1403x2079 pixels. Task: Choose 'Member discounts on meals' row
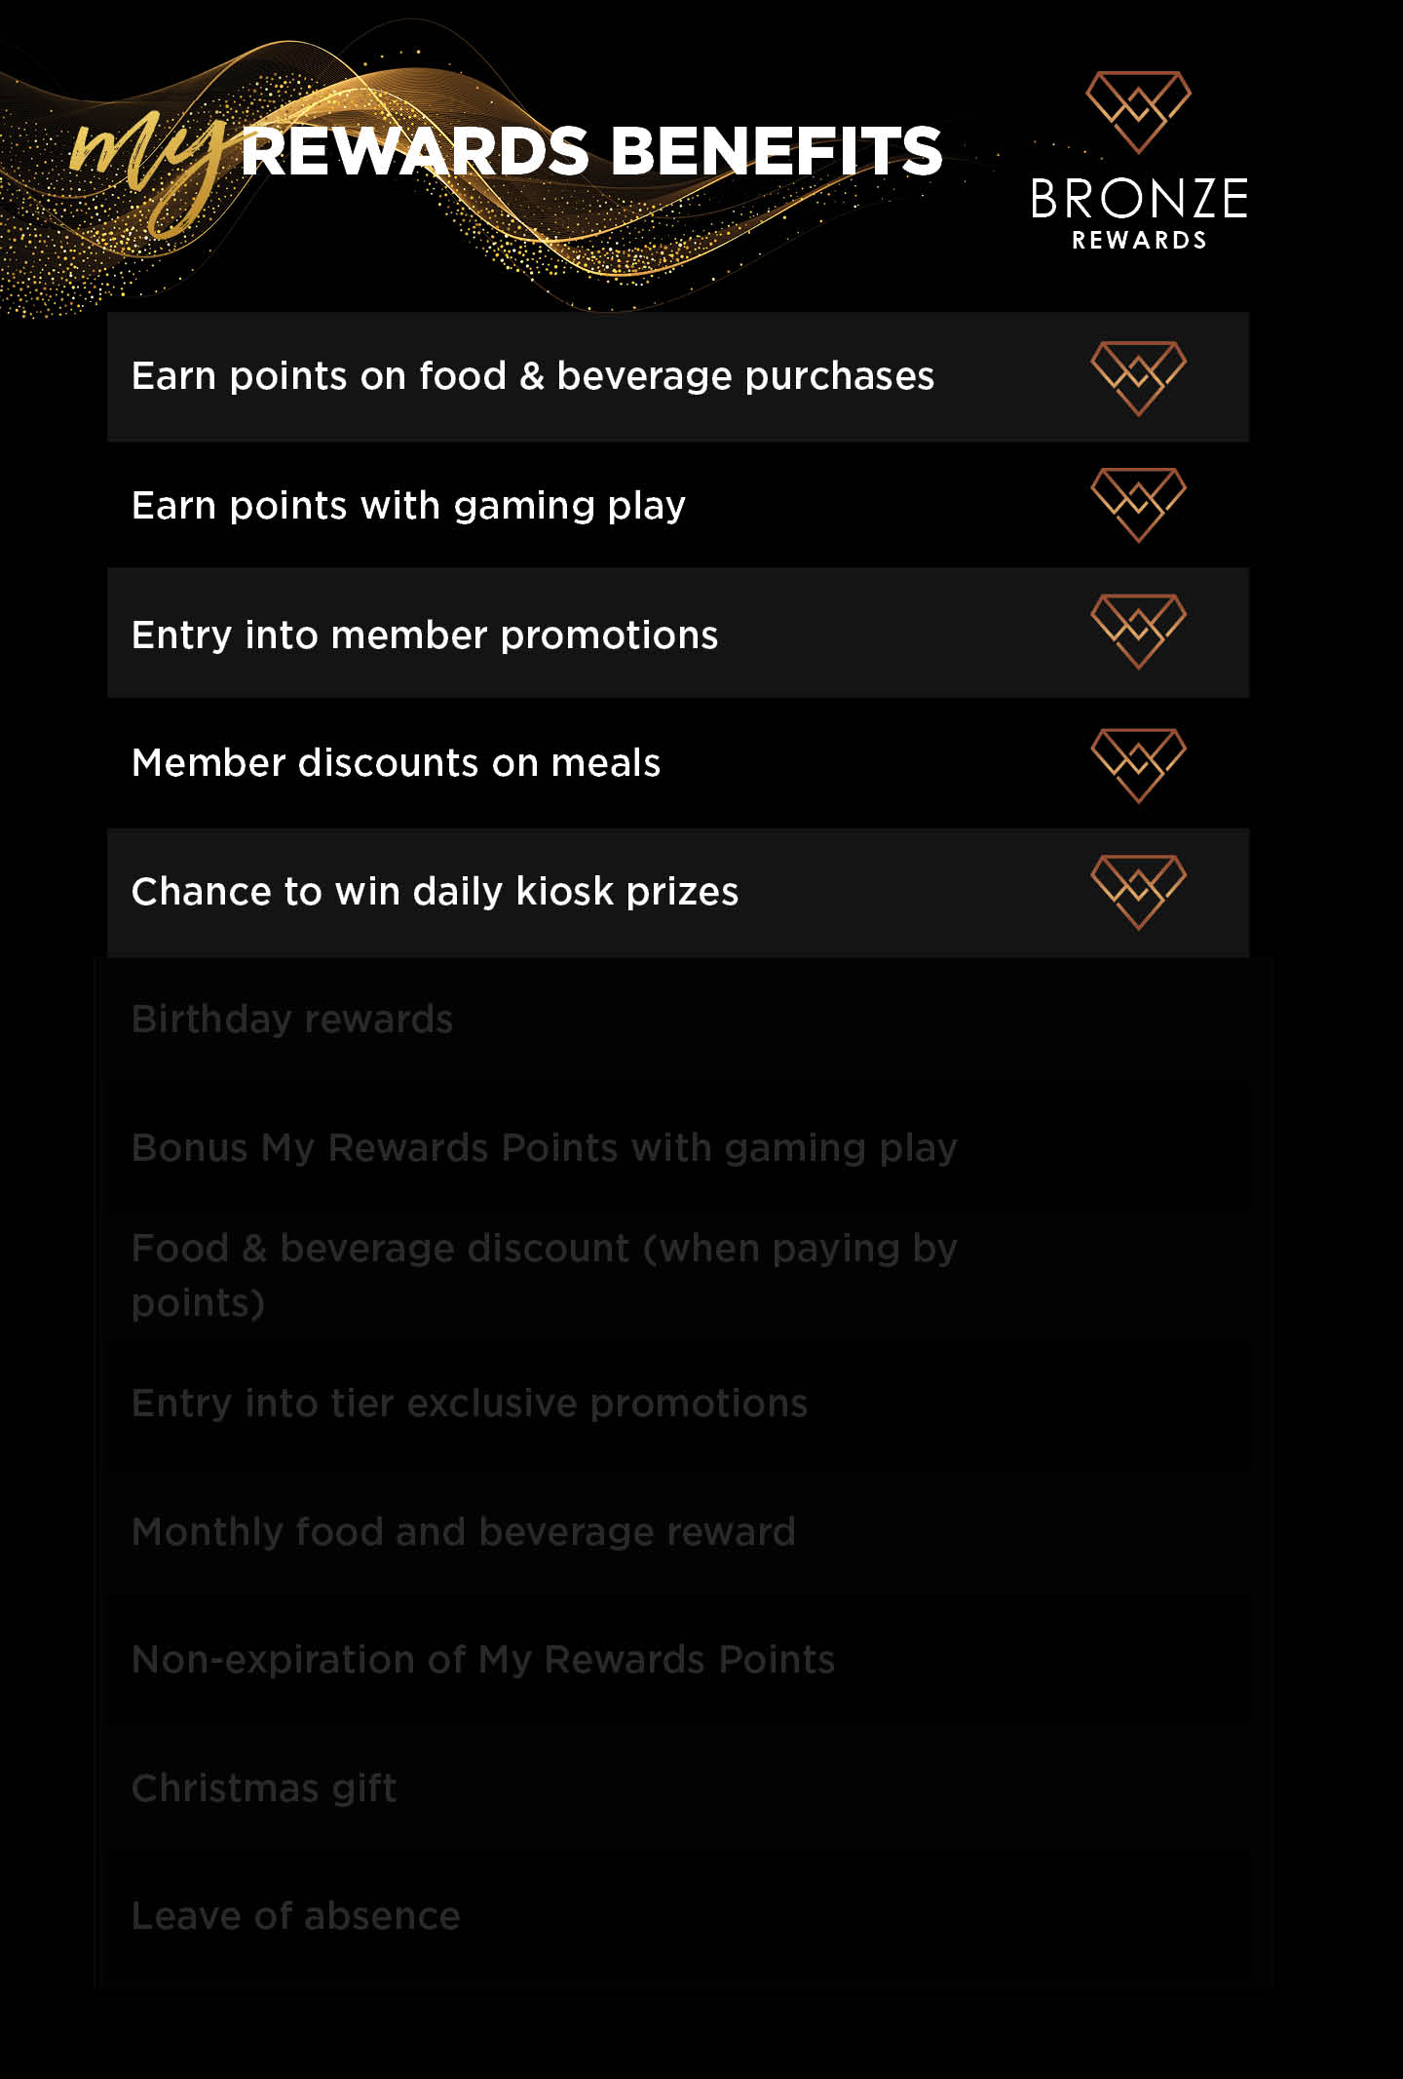(678, 763)
